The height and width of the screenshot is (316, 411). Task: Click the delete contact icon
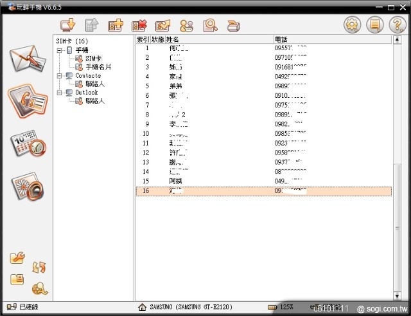point(139,26)
